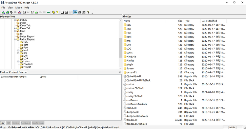Image resolution: width=246 pixels, height=129 pixels.
Task: Click the Evidence Tree vertical scrollbar thumb
Action: [120, 48]
